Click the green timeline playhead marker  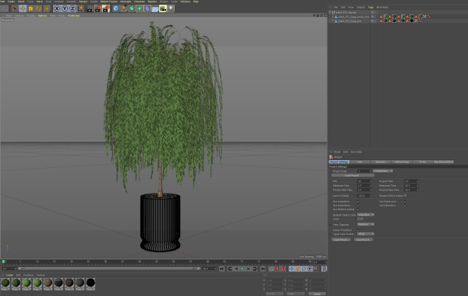point(4,262)
